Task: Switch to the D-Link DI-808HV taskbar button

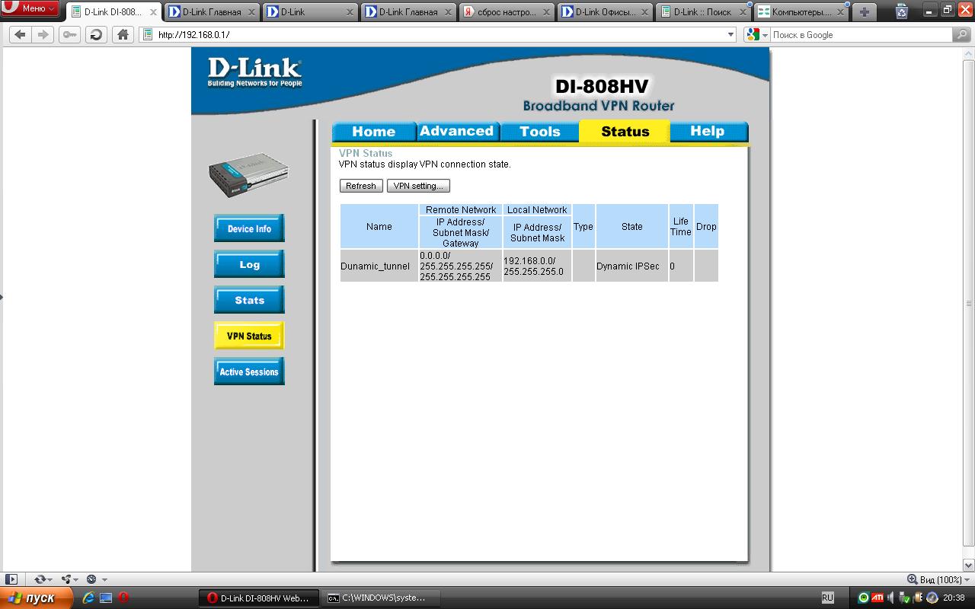Action: tap(259, 598)
